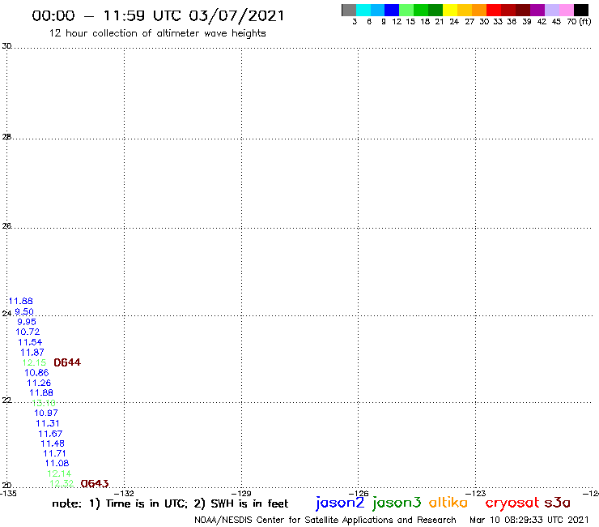Click the note 'Time is in UTC'
The width and height of the screenshot is (599, 527).
click(x=147, y=503)
